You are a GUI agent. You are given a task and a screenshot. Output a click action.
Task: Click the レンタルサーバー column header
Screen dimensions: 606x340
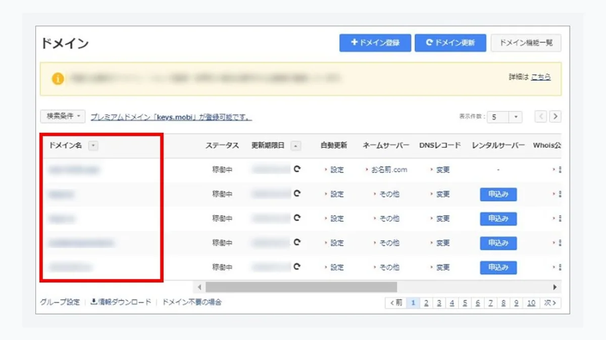(x=498, y=146)
